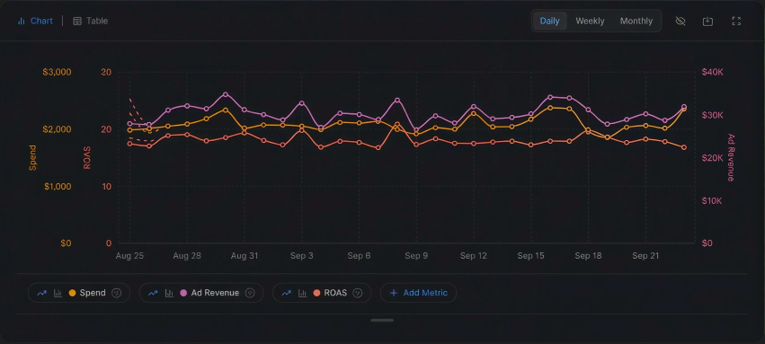Set ROAS to line chart icon
This screenshot has width=765, height=344.
click(x=287, y=293)
